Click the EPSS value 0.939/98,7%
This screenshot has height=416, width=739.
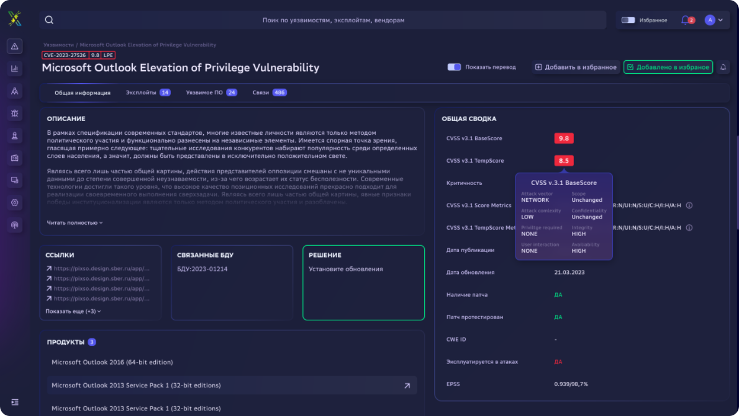[x=571, y=384]
